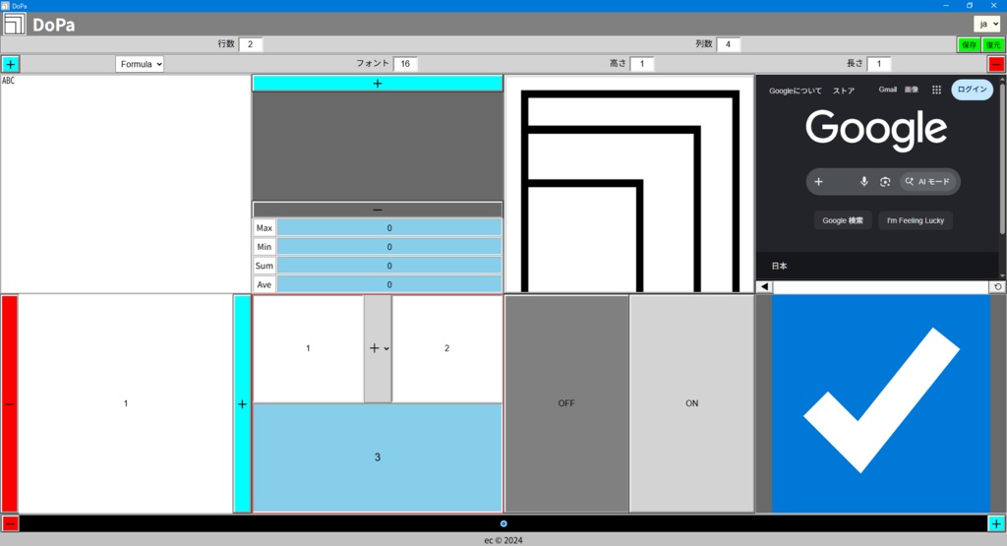Click the DoPa logo icon
This screenshot has height=546, width=1007.
[x=14, y=25]
